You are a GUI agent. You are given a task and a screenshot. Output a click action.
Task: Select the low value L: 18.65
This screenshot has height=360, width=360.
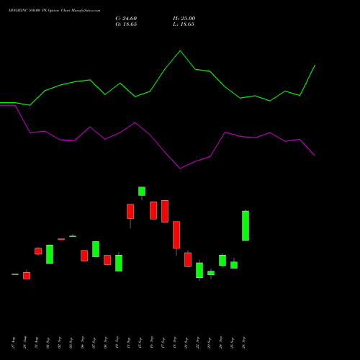[x=184, y=24]
